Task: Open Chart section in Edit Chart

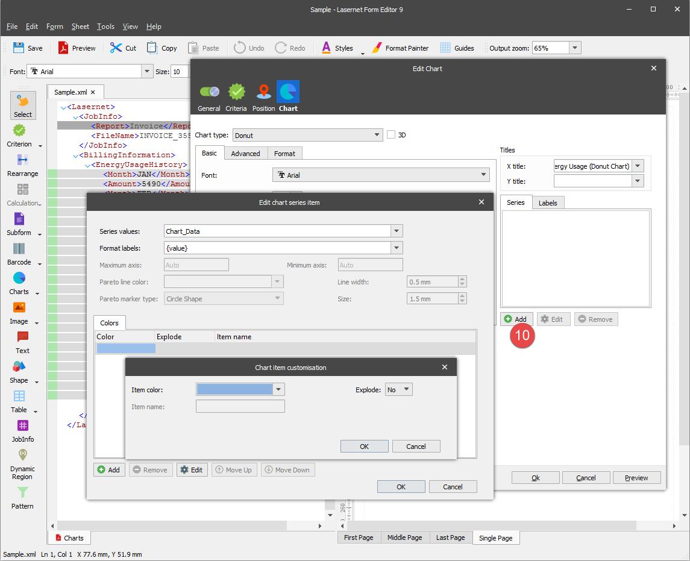Action: pos(288,97)
